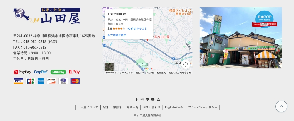Screen dimensions: 294x121
Task: Click 地図の誤りを報告する on the map
Action: coord(180,73)
